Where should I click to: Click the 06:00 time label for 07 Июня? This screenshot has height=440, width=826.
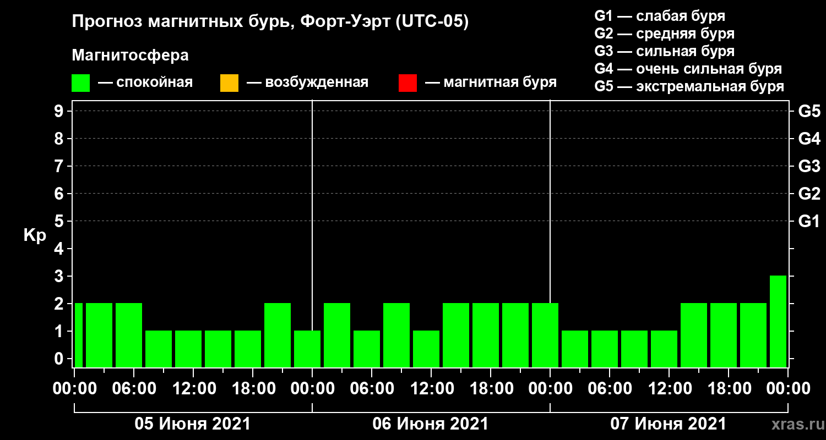click(610, 388)
